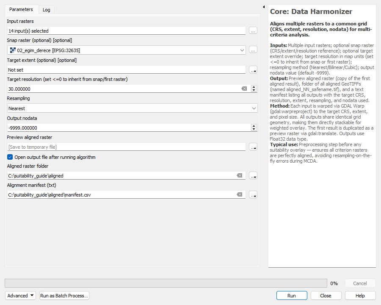Screen dimensions: 381x305
Task: Expand the Snap raster layer dropdown
Action: tap(242, 50)
